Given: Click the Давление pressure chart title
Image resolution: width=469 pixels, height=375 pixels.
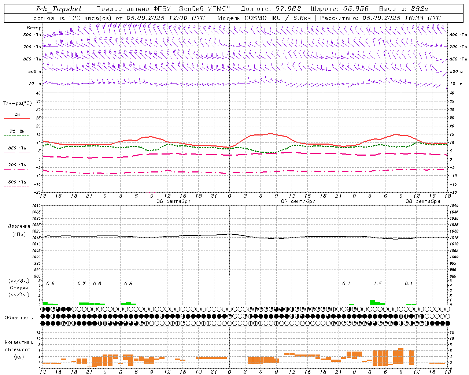Looking at the screenshot, I should tap(19, 226).
